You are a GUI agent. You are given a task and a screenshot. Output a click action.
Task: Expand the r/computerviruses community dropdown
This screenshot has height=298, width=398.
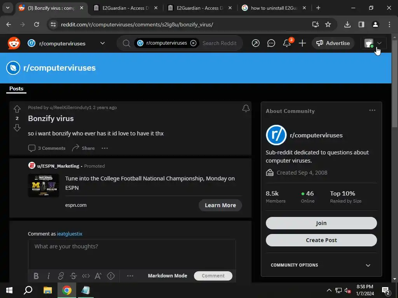click(x=102, y=43)
